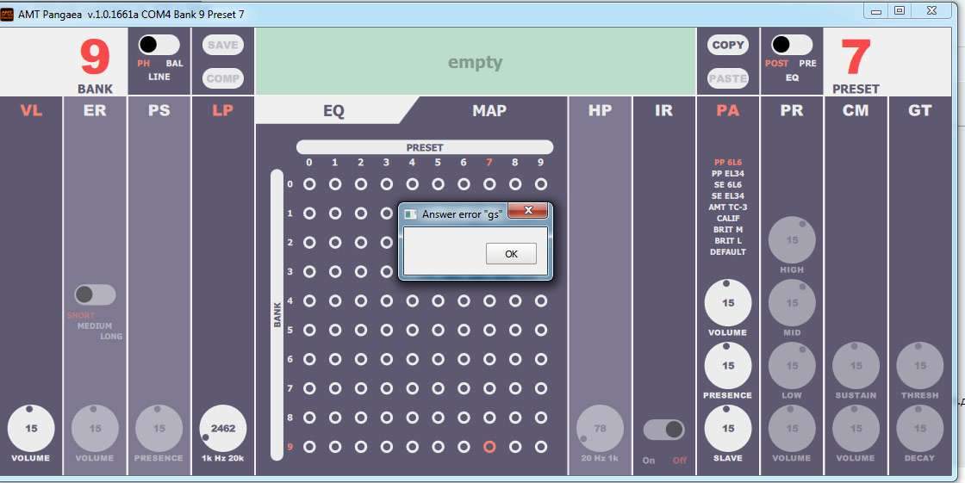Select the red bank 9 preset 7 map circle
Viewport: 965px width, 483px height.
[489, 447]
